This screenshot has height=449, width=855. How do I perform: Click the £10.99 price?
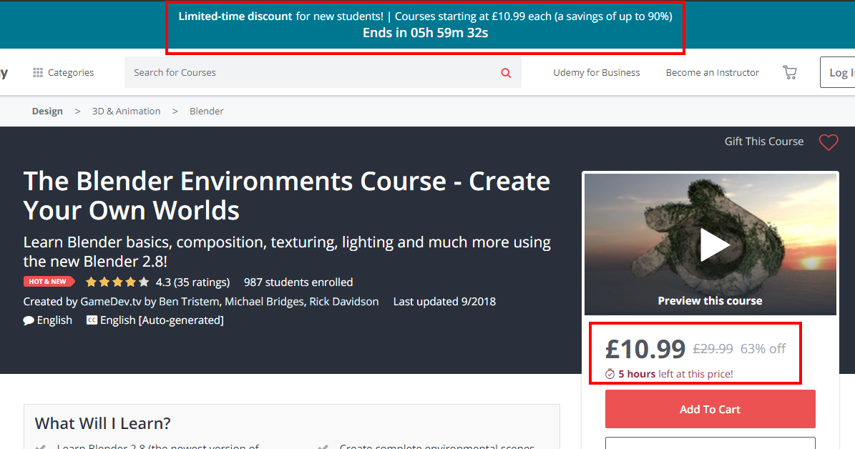(645, 349)
